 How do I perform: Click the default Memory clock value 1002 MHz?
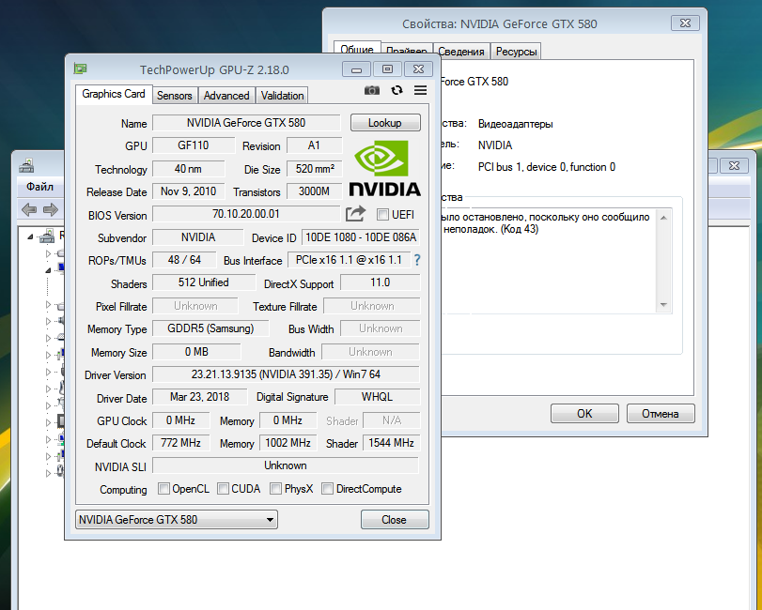tap(288, 443)
